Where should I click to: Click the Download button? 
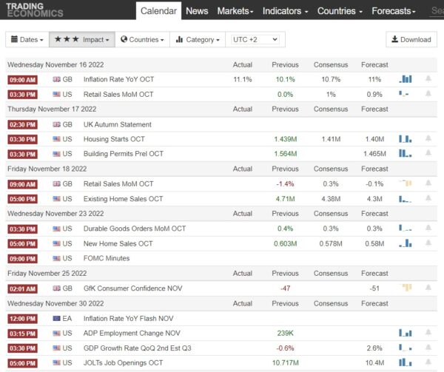(411, 40)
